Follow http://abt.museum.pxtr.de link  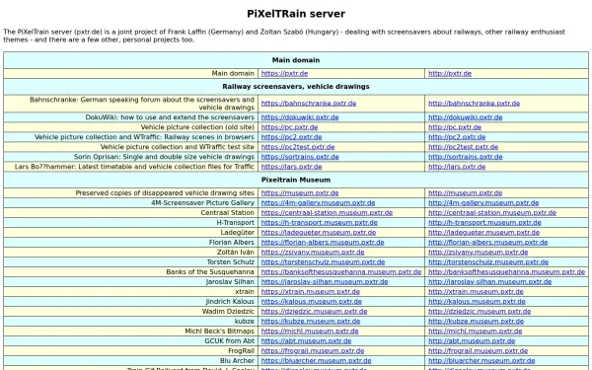472,341
